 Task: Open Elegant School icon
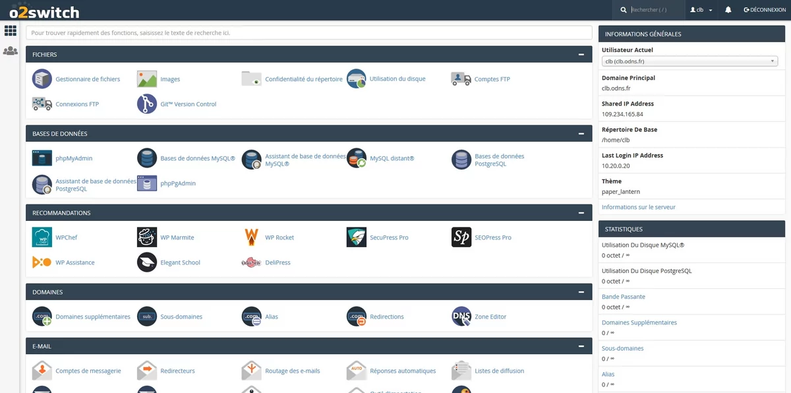coord(147,262)
